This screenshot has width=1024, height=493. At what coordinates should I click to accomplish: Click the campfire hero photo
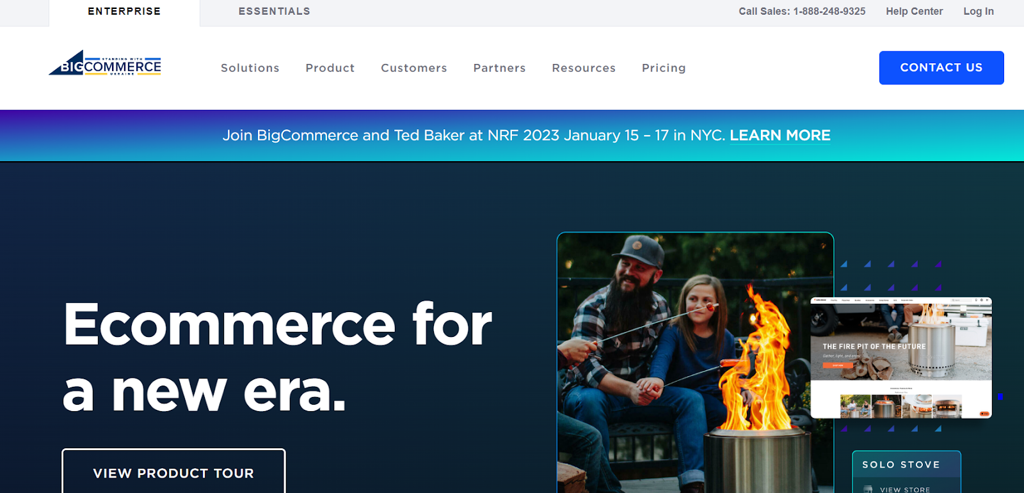(x=696, y=363)
